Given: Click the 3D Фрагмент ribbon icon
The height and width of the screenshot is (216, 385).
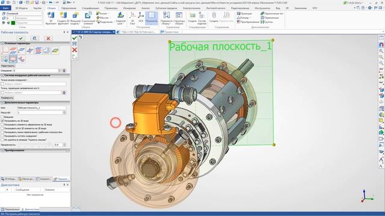Looking at the screenshot, I should [x=51, y=19].
